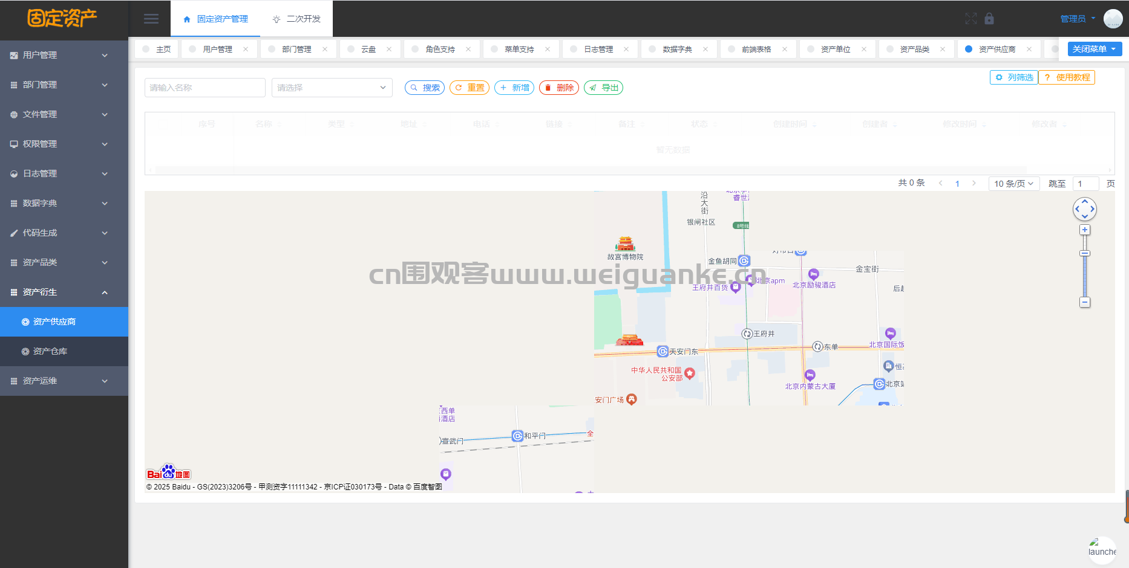Select 资产仓库 in the sidebar
This screenshot has width=1129, height=568.
50,351
